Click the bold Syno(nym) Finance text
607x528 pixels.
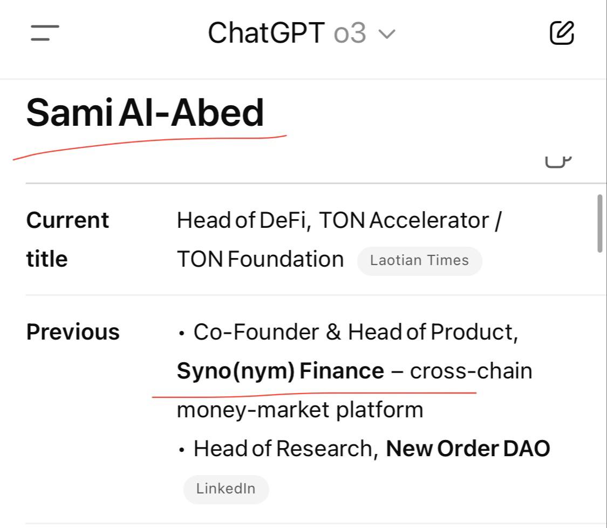pos(280,371)
